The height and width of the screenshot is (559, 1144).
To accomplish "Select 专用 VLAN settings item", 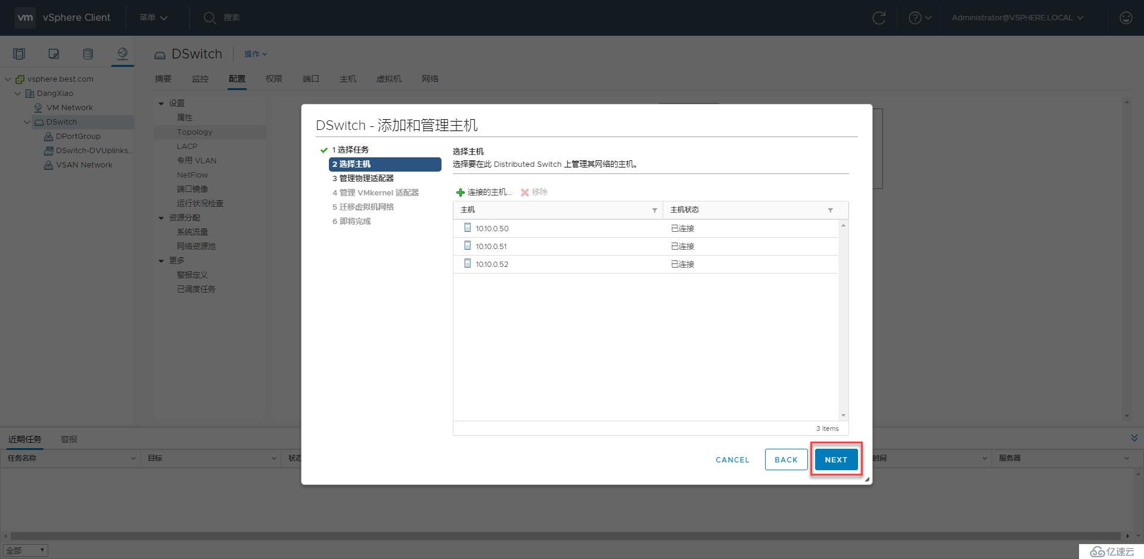I will tap(197, 161).
